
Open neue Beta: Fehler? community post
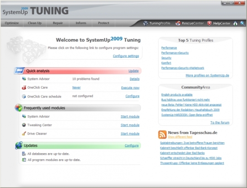pyautogui.click(x=191, y=105)
